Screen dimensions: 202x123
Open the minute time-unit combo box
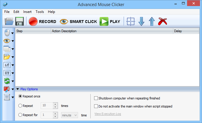[69, 115]
